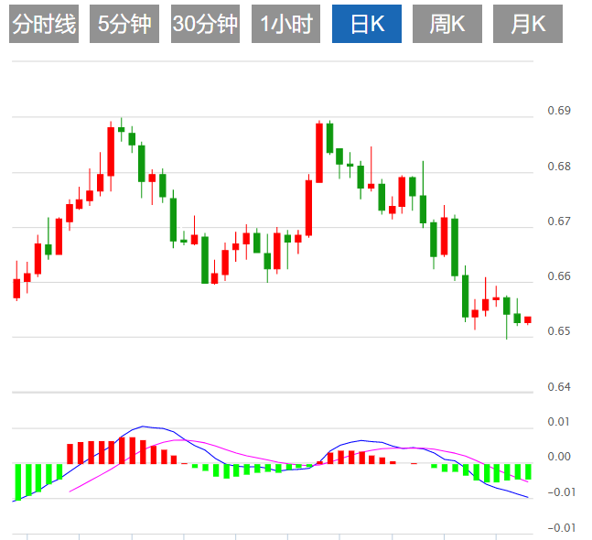Image resolution: width=592 pixels, height=540 pixels.
Task: Switch to the 分时线 chart tab
Action: tap(44, 24)
